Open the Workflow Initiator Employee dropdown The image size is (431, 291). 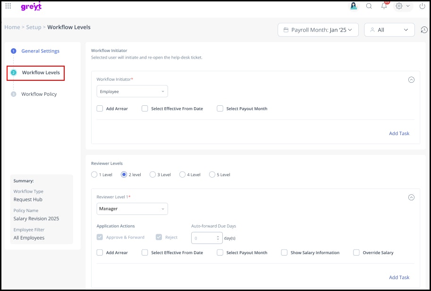click(x=132, y=92)
